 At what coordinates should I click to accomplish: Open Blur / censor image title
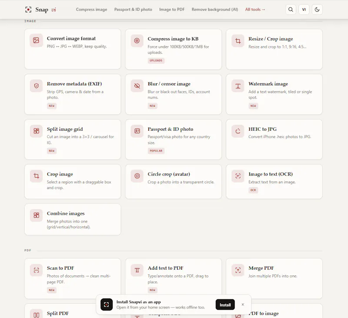(x=169, y=84)
